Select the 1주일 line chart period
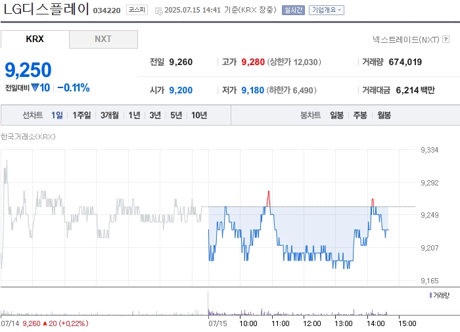 (81, 115)
